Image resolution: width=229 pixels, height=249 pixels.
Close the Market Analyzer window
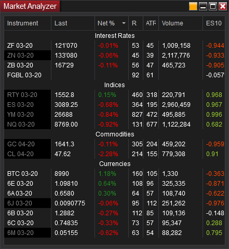click(x=223, y=6)
